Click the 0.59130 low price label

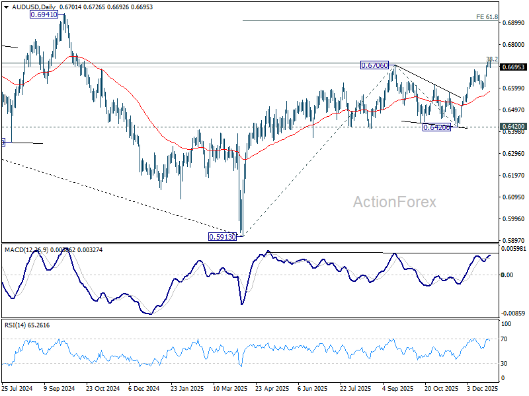pyautogui.click(x=222, y=237)
